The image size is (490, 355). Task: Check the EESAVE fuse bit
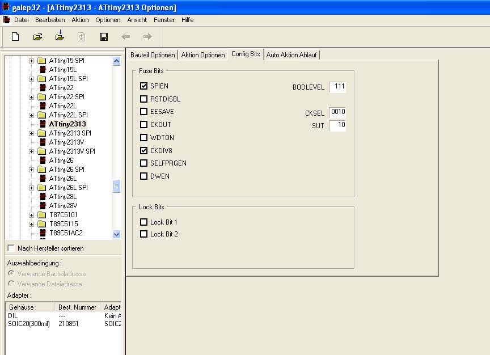[x=143, y=111]
